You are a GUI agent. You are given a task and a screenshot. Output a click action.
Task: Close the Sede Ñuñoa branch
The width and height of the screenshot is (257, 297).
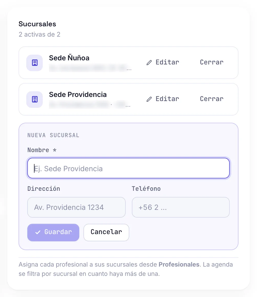click(x=212, y=62)
